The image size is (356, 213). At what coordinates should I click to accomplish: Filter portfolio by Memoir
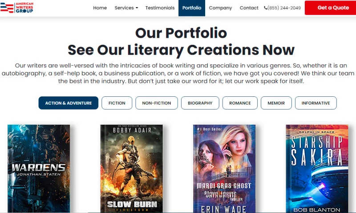[276, 103]
